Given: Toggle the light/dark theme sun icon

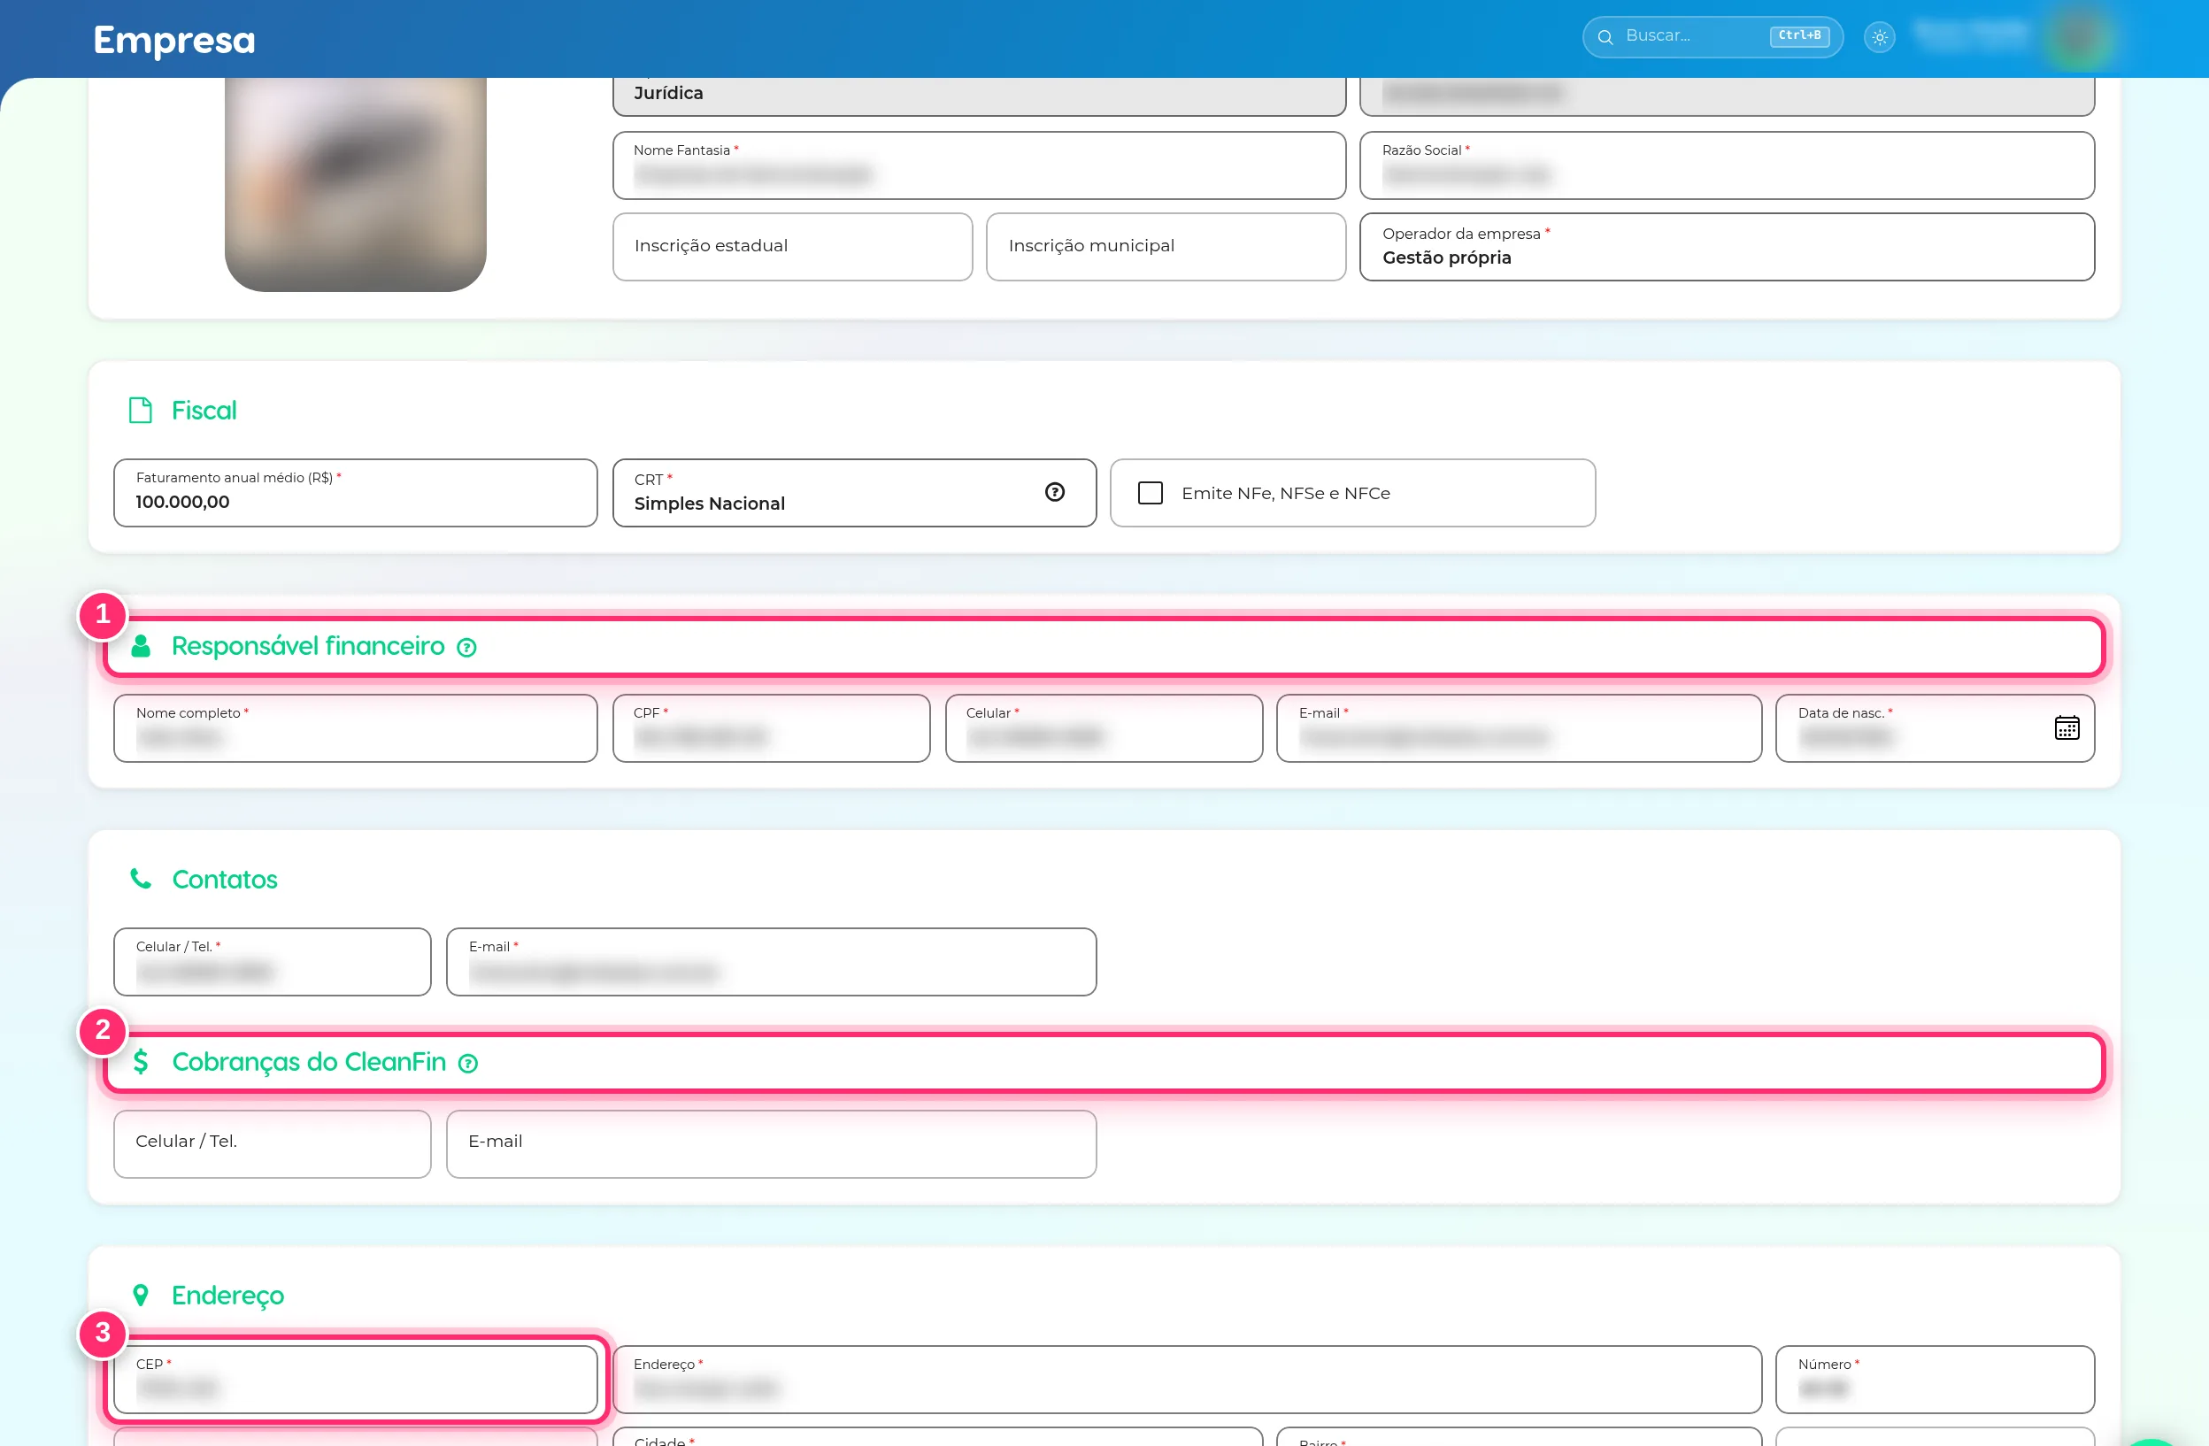Looking at the screenshot, I should [x=1880, y=37].
